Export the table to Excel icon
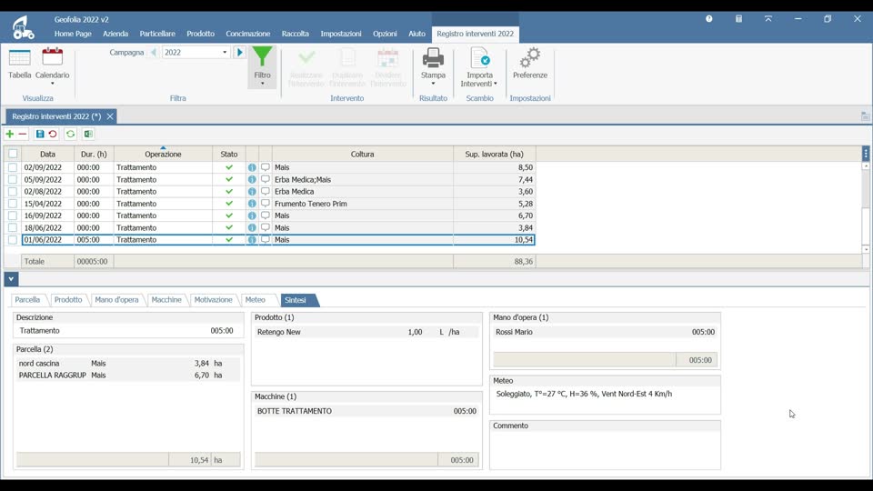 [x=88, y=134]
